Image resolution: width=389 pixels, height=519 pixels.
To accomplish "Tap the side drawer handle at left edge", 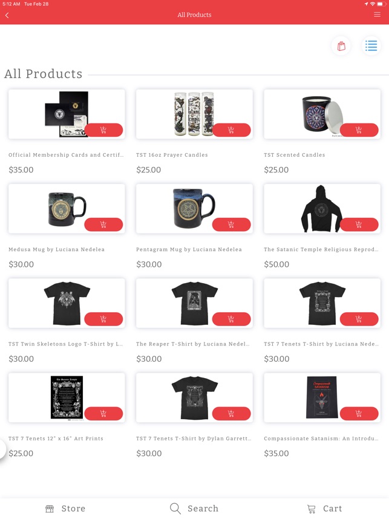I will tap(2, 449).
